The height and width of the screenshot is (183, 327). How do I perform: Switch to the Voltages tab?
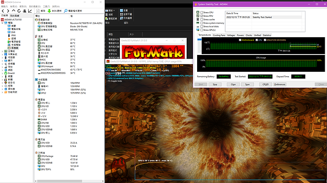click(x=231, y=35)
